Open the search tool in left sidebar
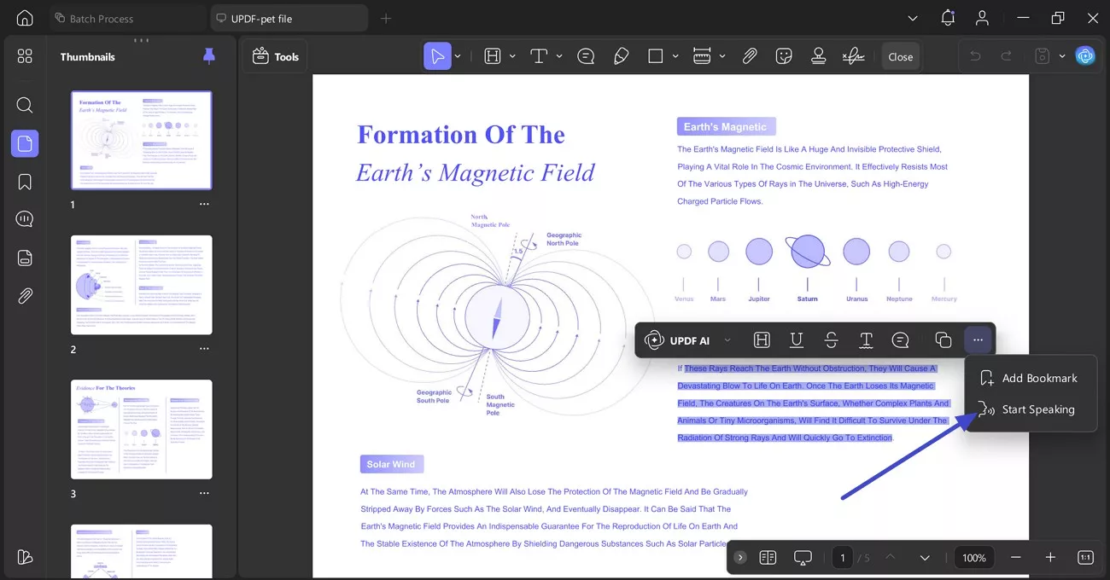The image size is (1110, 580). point(25,105)
